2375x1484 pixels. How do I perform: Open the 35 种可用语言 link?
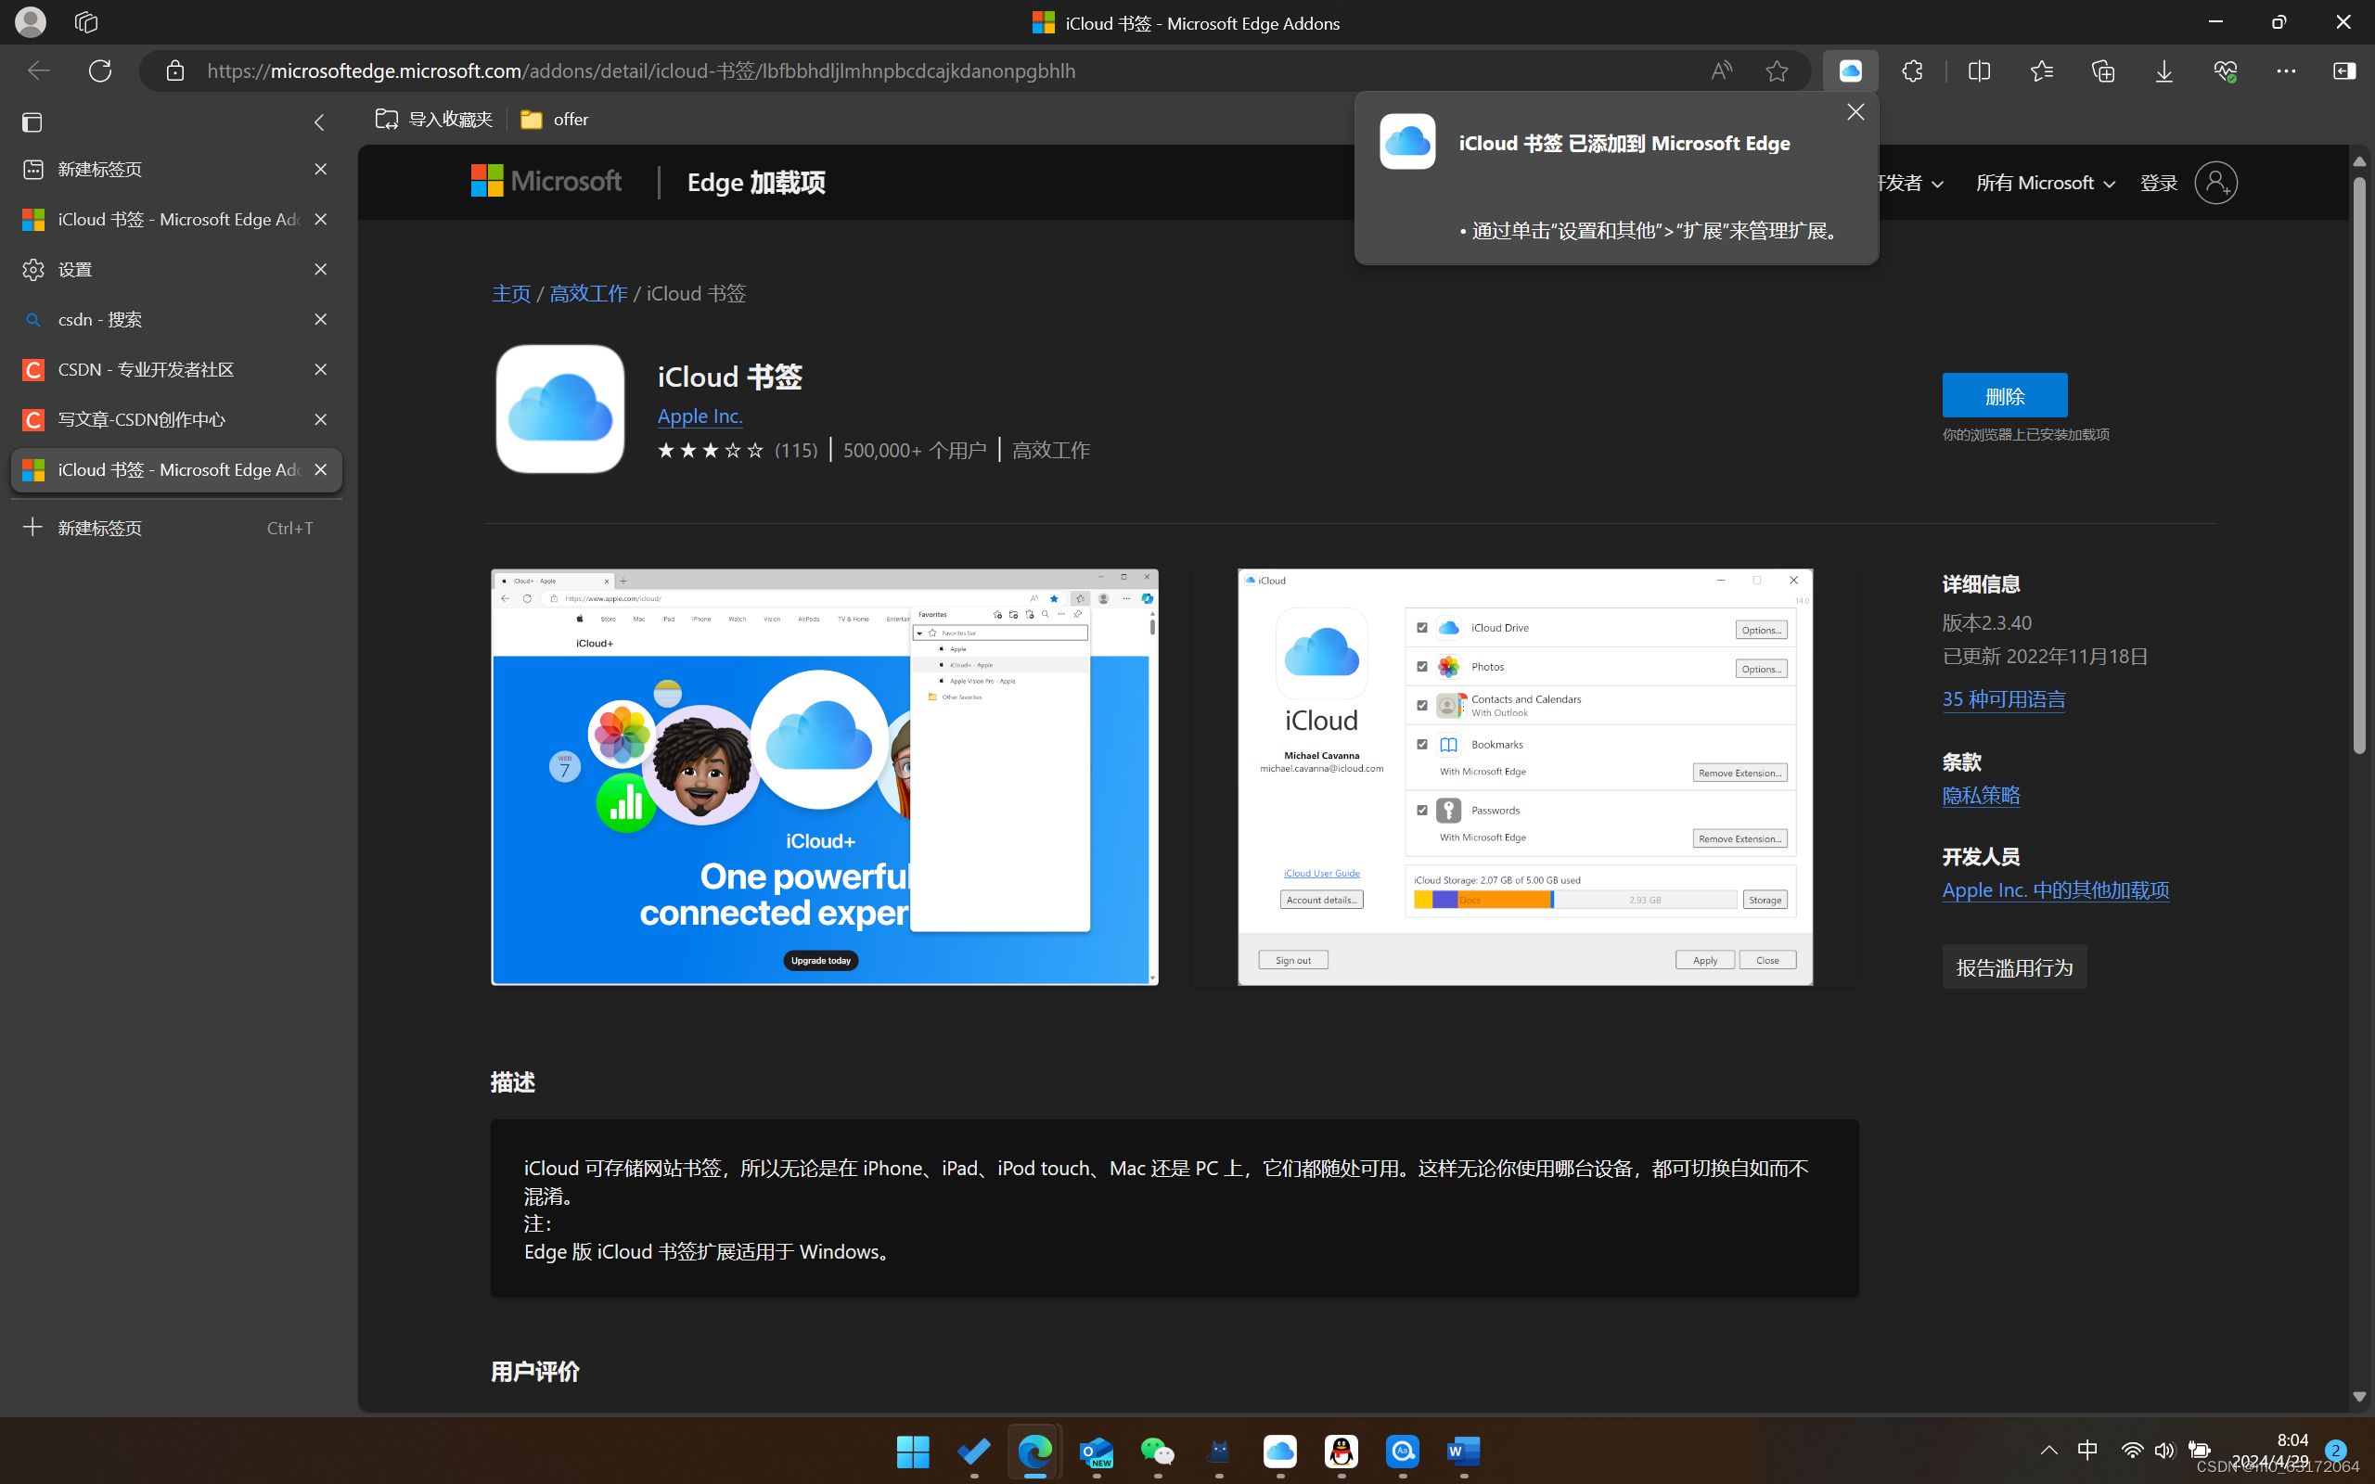click(2003, 698)
